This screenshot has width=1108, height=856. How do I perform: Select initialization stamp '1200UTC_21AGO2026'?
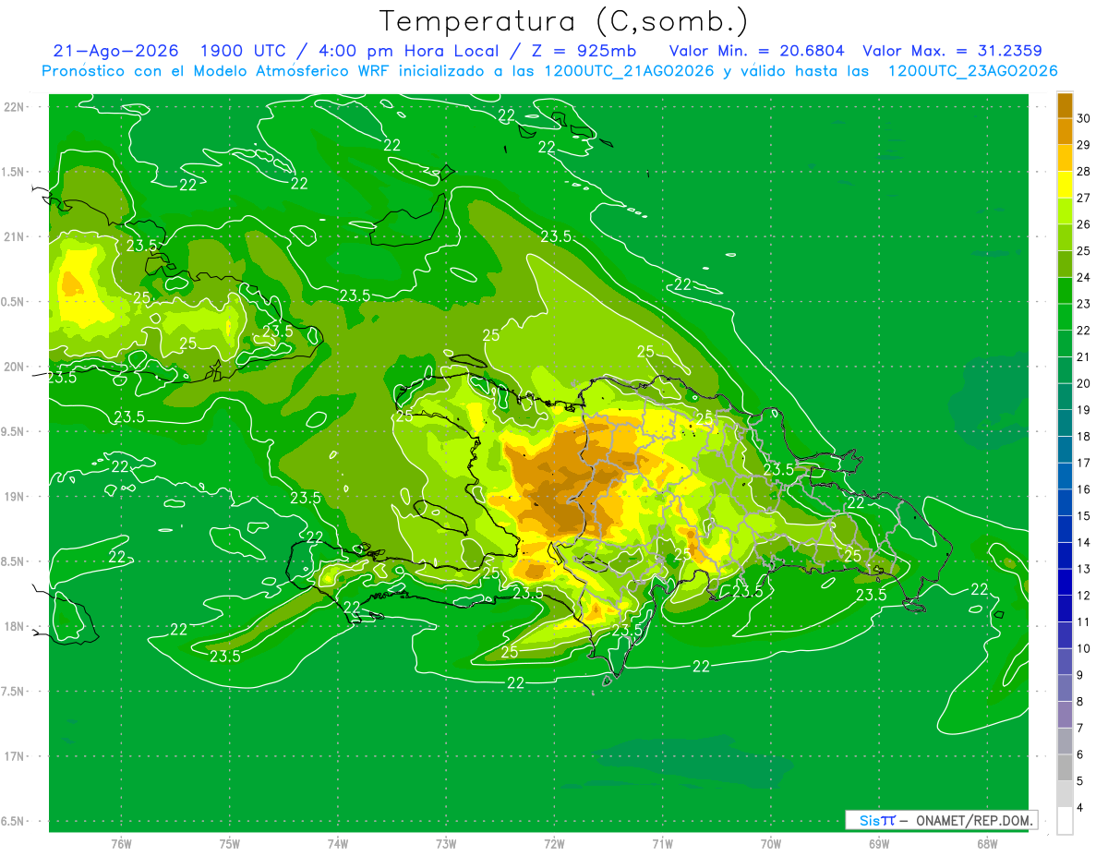627,71
